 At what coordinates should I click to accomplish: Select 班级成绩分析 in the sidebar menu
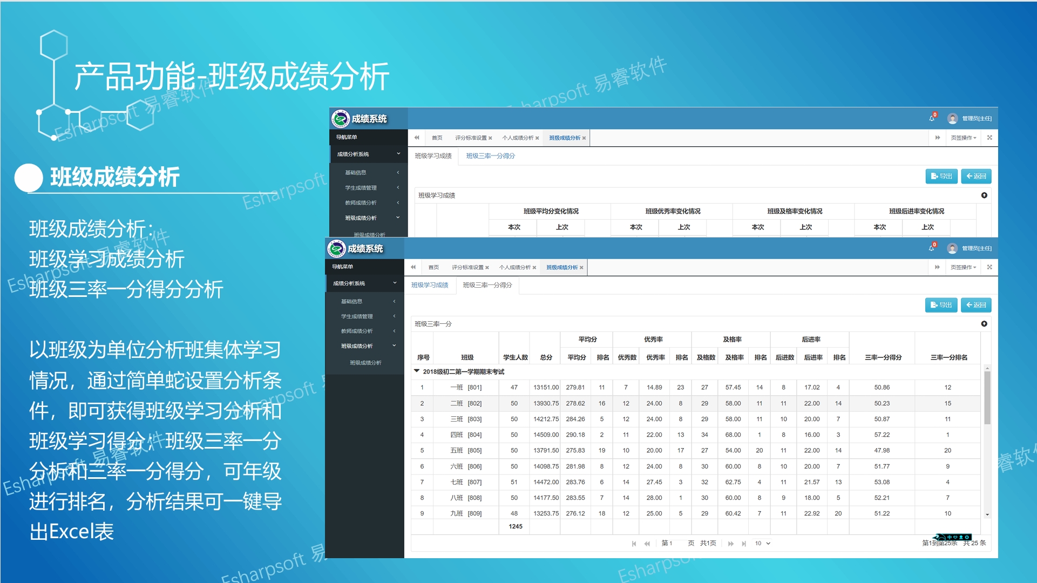pos(367,362)
